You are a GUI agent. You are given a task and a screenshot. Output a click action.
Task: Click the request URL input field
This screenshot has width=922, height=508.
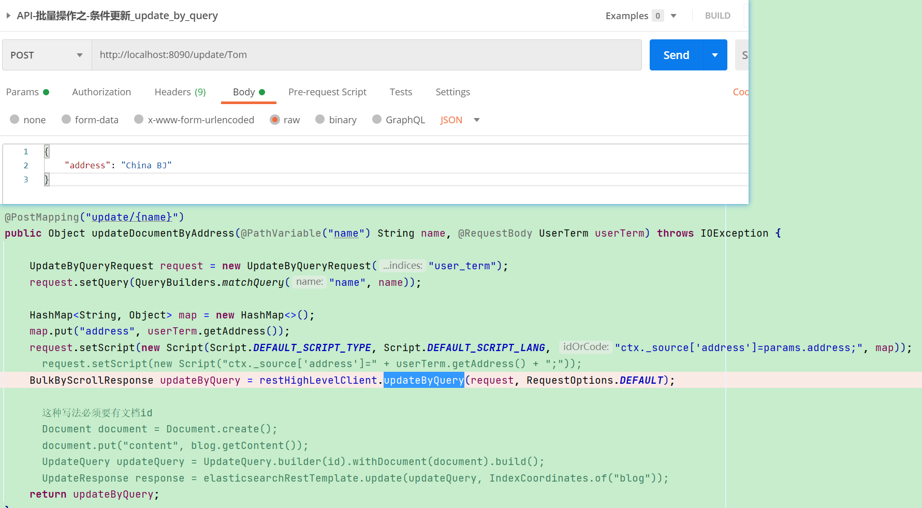(367, 55)
